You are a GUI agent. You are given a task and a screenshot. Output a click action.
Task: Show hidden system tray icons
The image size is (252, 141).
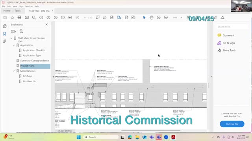point(213,137)
